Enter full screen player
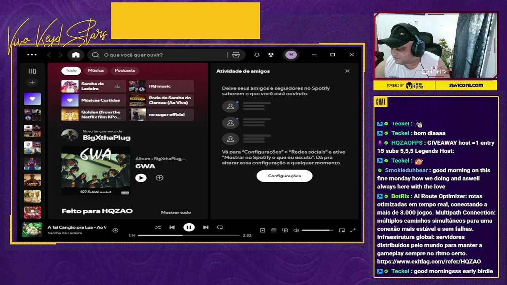This screenshot has width=507, height=285. coord(353,230)
